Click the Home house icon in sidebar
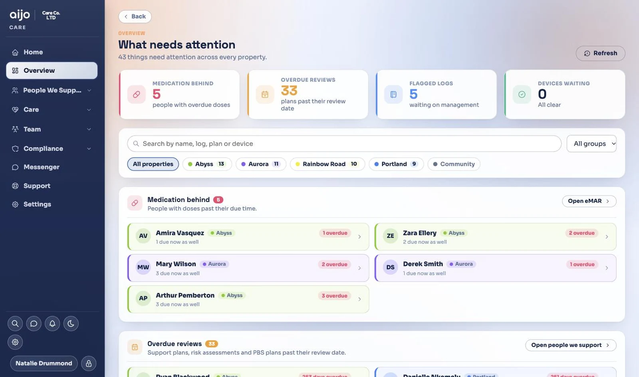Viewport: 639px width, 377px height. pos(15,52)
